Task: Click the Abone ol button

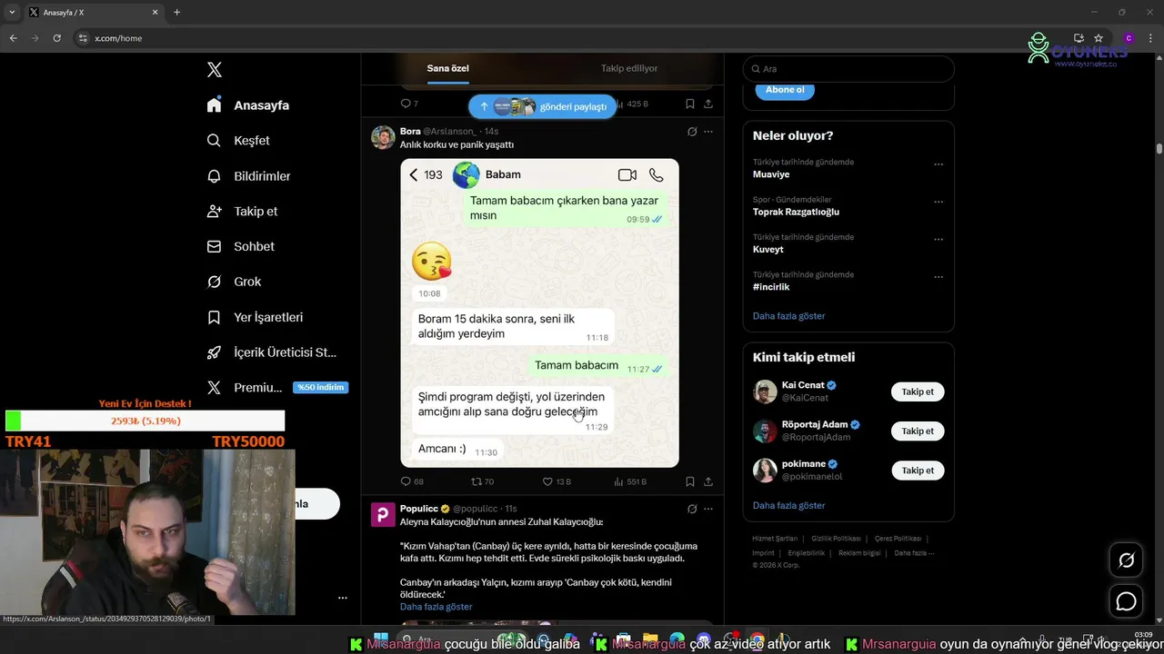Action: click(x=785, y=90)
